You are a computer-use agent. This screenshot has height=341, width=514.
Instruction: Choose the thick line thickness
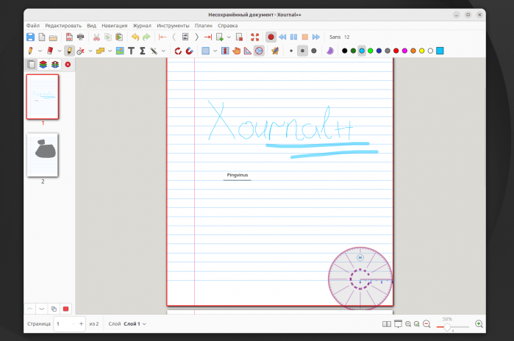click(314, 51)
